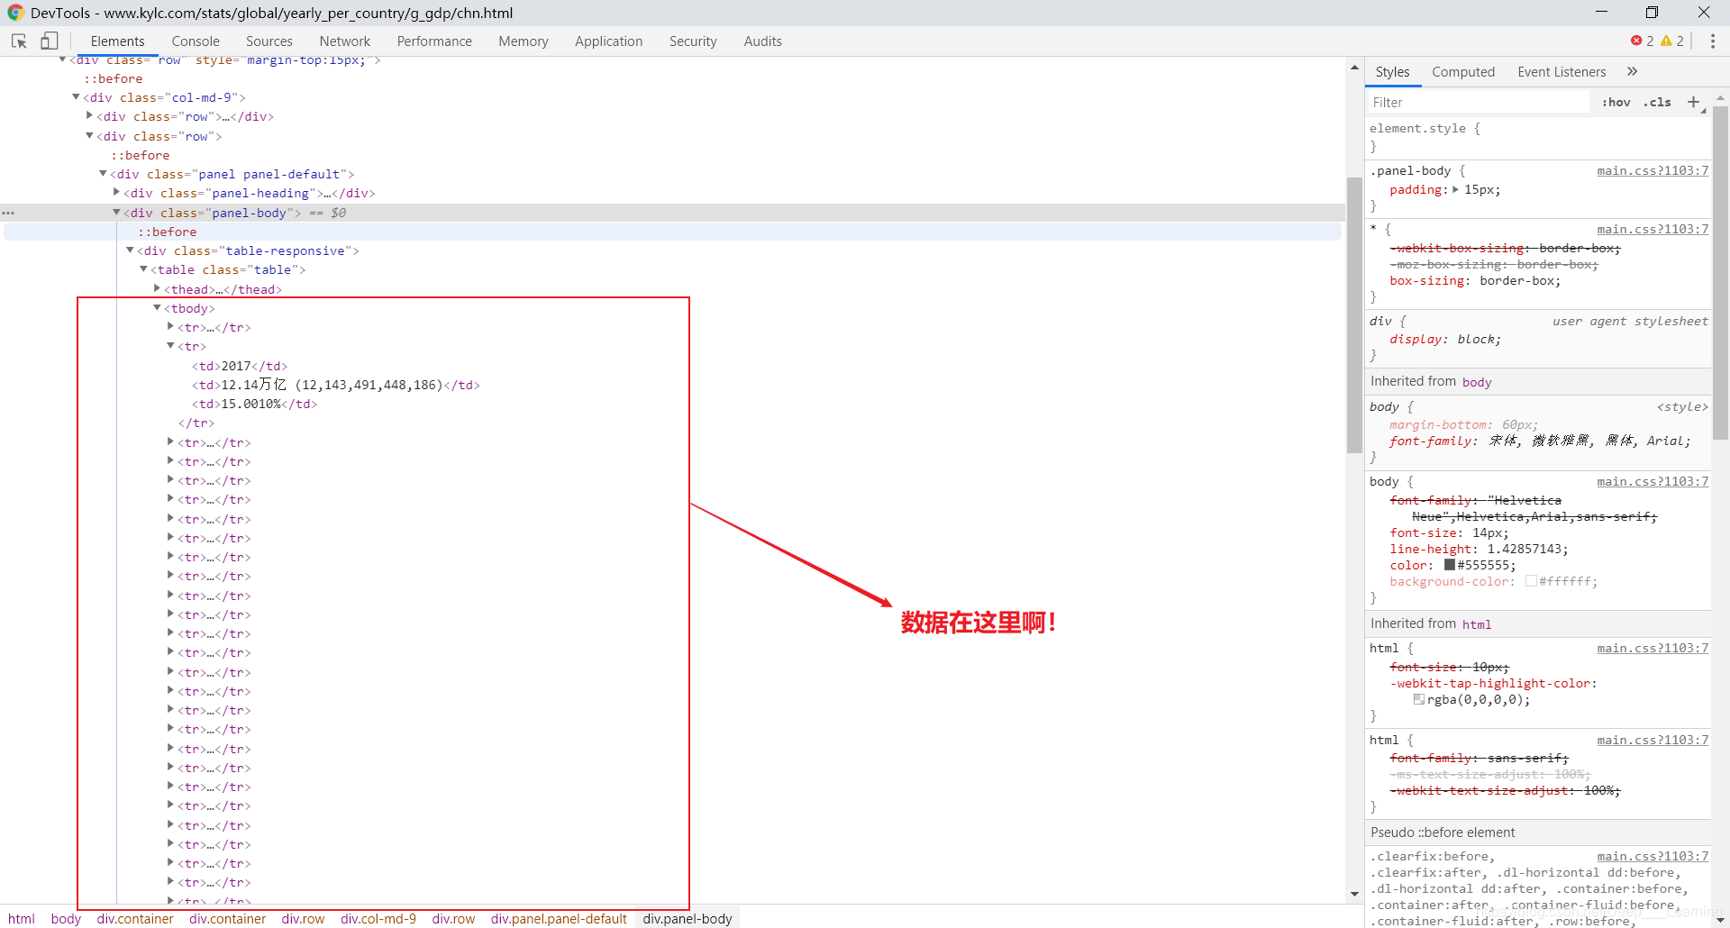Collapse the tbody node

coord(157,308)
